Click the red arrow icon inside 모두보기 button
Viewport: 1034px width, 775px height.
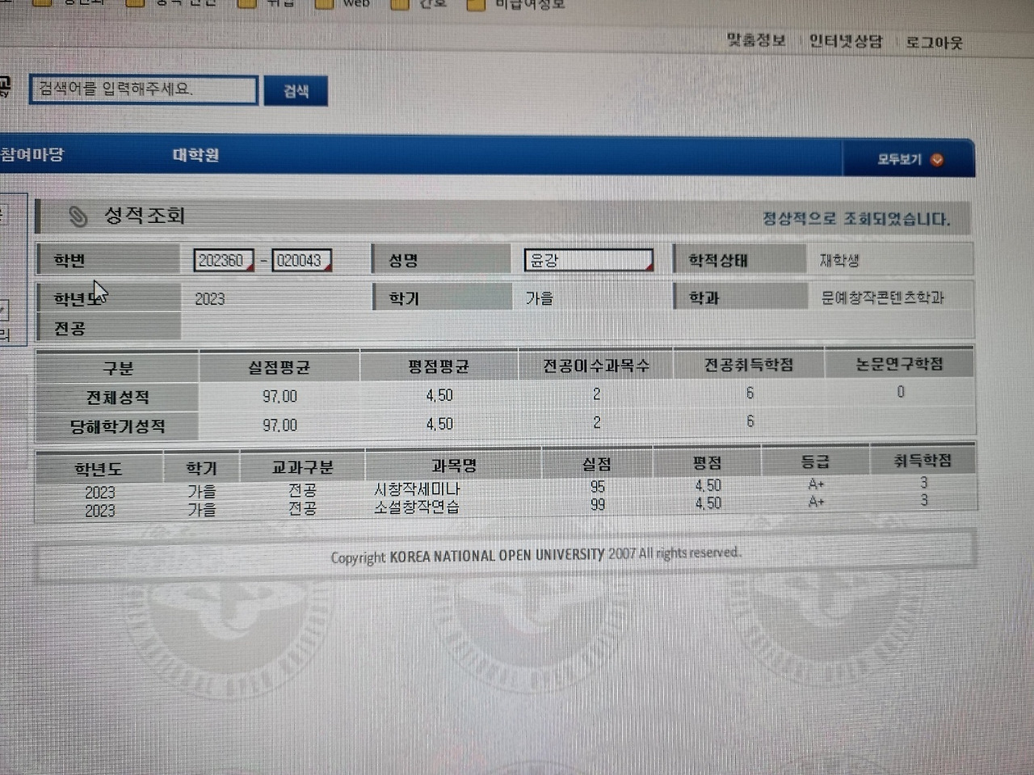(x=936, y=159)
